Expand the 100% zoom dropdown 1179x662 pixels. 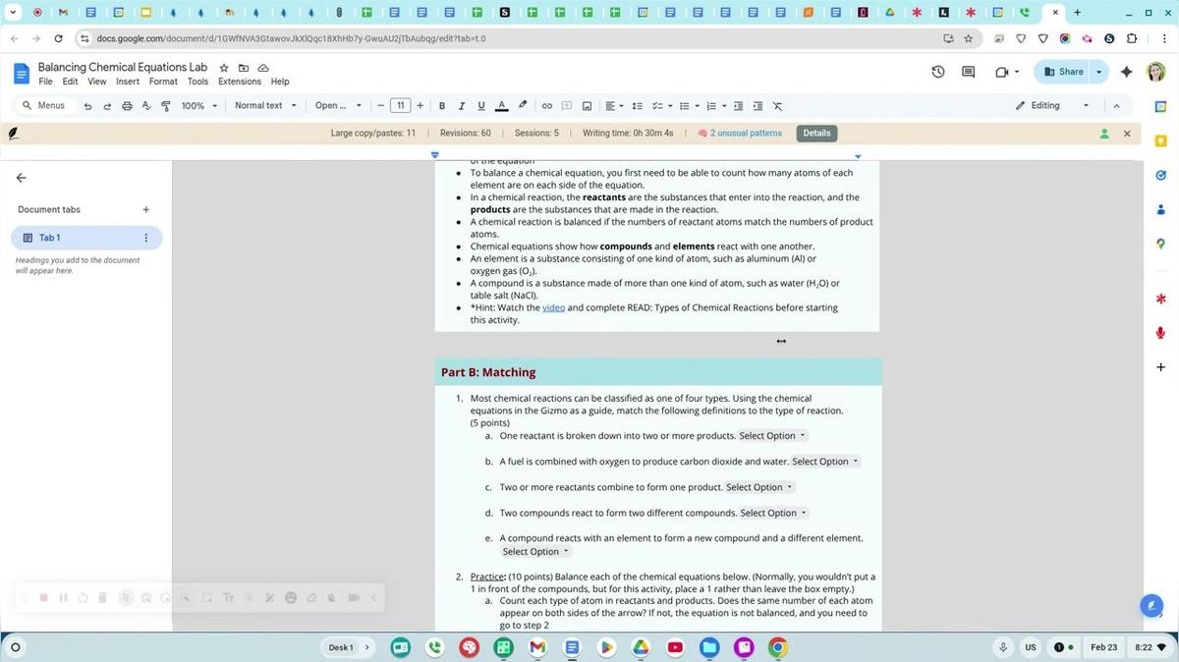point(199,106)
